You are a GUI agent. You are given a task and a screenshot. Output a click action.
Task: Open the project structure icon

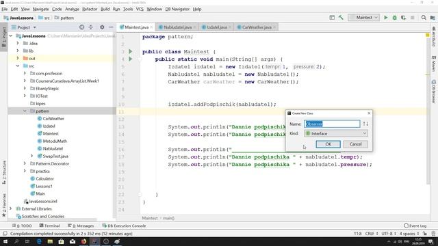pyautogui.click(x=433, y=18)
